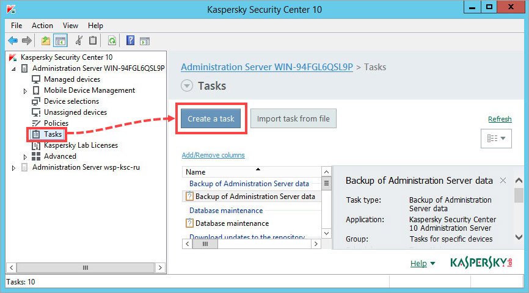Click the Kaspersky logo in the title bar
Screen dimensions: 529x293
[11, 9]
